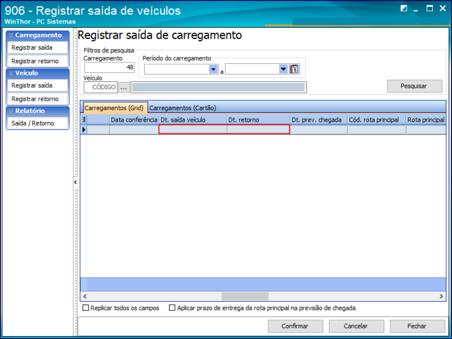Click the Rota principal column header
Image resolution: width=452 pixels, height=339 pixels.
pos(426,120)
